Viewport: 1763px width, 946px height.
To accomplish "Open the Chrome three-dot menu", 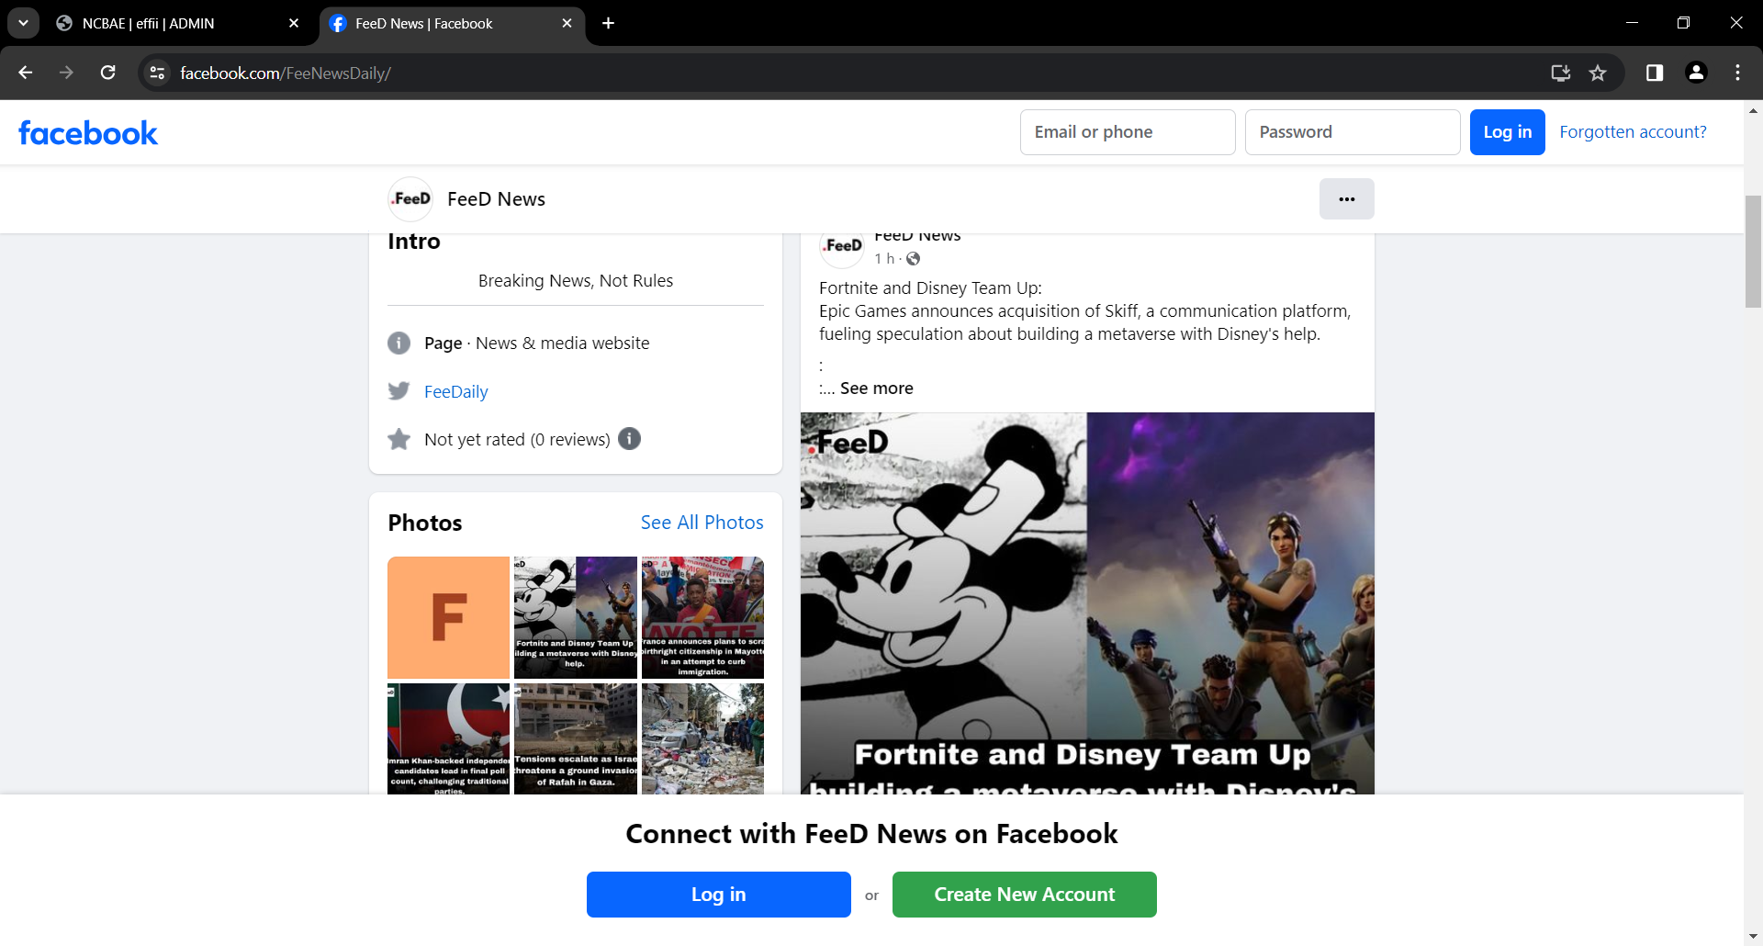I will coord(1737,73).
